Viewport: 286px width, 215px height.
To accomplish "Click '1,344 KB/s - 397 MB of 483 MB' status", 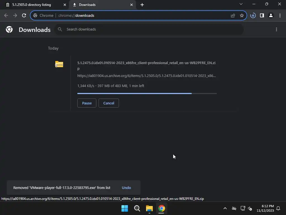I will point(111,86).
